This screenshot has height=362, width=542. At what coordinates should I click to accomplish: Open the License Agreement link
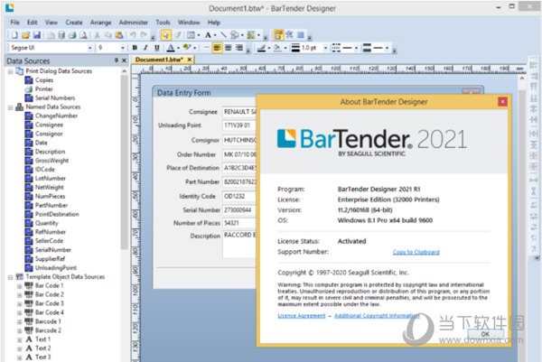302,316
